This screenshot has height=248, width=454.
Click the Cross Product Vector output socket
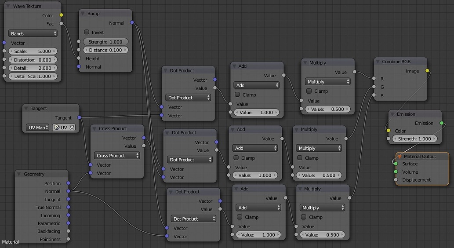(144, 138)
